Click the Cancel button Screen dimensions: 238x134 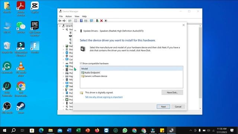pyautogui.click(x=178, y=107)
